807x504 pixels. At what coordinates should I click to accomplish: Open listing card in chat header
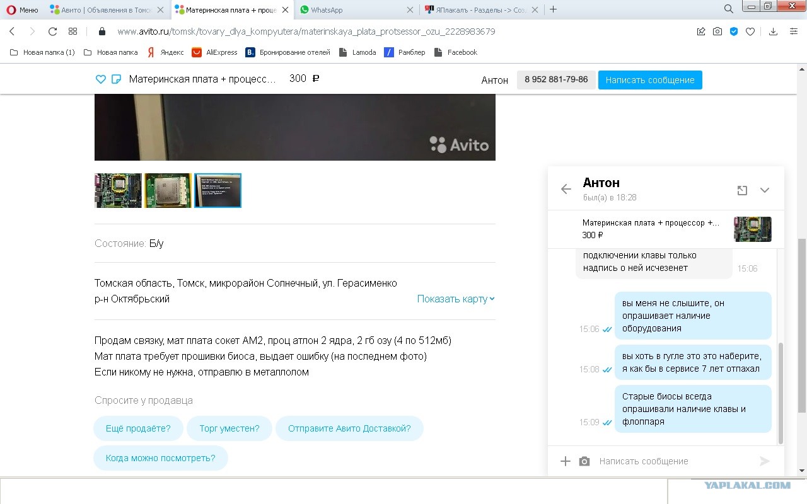click(666, 229)
